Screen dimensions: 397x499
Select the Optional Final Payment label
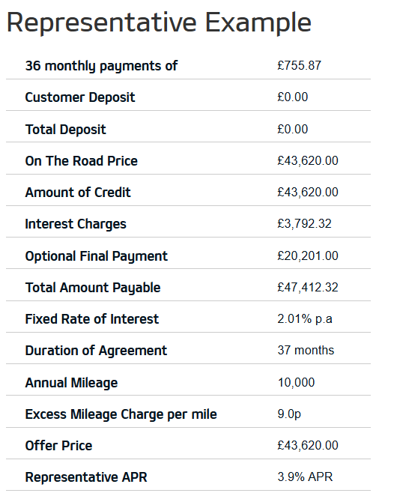[x=97, y=256]
